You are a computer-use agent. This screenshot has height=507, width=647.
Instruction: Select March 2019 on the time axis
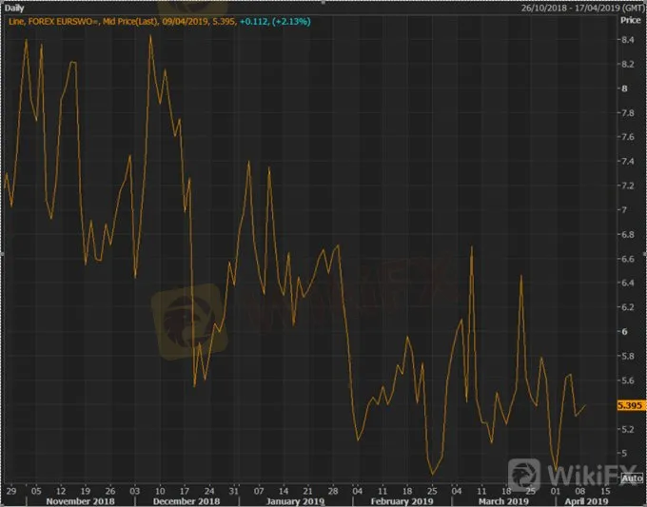[505, 500]
